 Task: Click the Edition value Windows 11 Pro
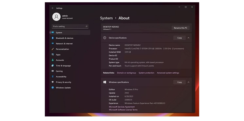(131, 89)
